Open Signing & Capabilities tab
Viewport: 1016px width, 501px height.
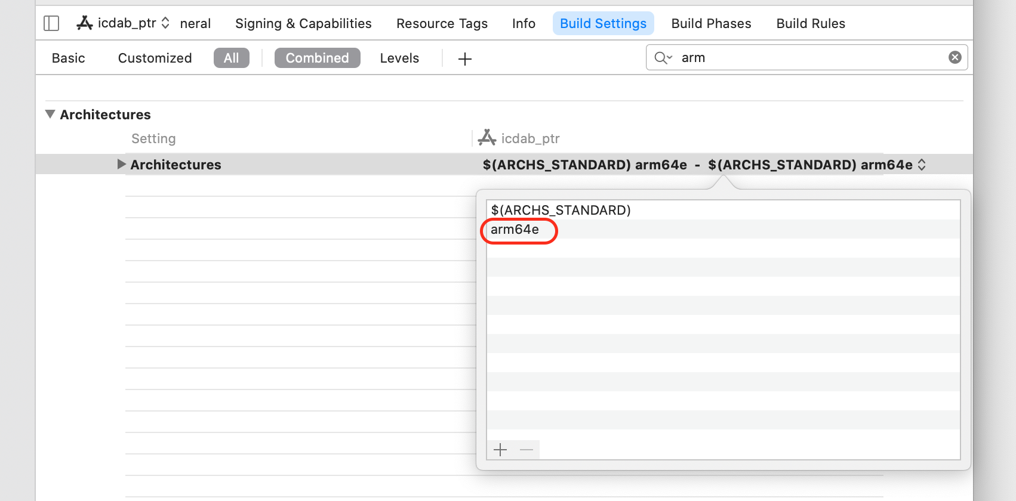pos(303,23)
